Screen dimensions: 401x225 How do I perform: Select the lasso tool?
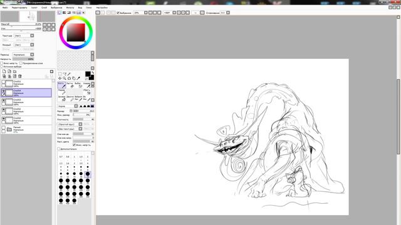(65, 74)
